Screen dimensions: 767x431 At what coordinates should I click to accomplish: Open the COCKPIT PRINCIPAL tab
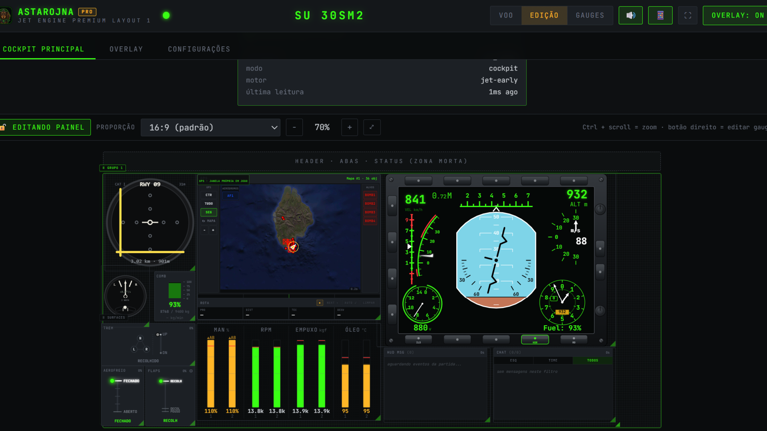[44, 49]
